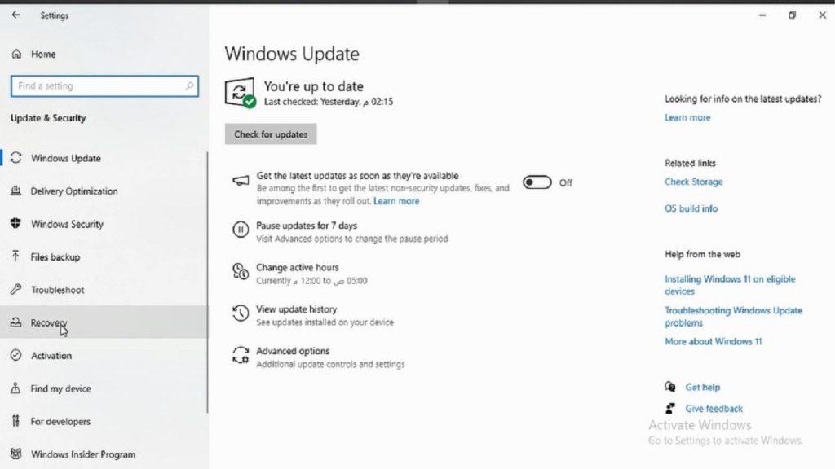The width and height of the screenshot is (835, 469).
Task: Open the Recovery settings page
Action: (48, 323)
